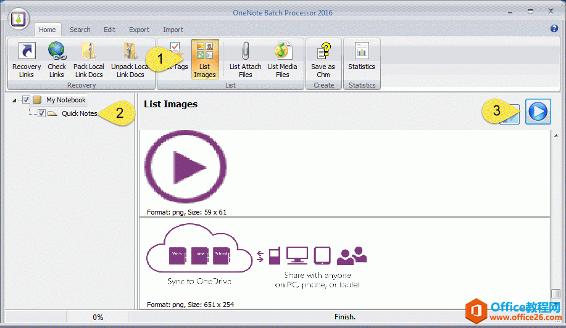Switch to the Home tab
Viewport: 566px width, 328px height.
[x=48, y=30]
